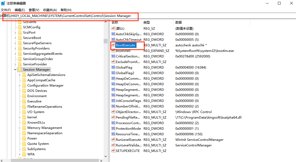
Task: Expand the kernel subkey arrow
Action: click(20, 117)
